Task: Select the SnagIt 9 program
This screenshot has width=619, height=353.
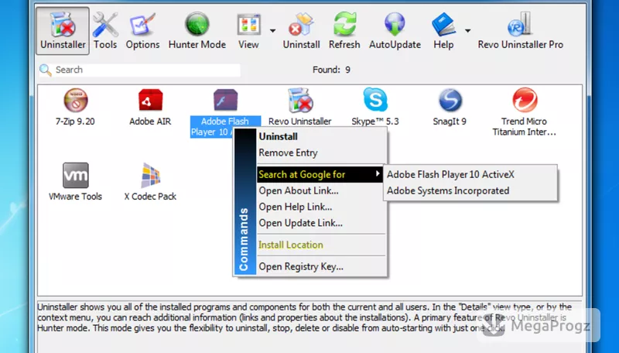Action: (x=450, y=107)
